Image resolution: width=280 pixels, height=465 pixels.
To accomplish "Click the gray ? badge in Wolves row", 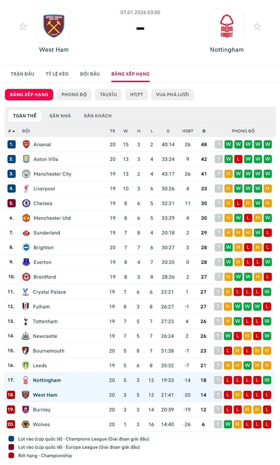I will pos(218,424).
